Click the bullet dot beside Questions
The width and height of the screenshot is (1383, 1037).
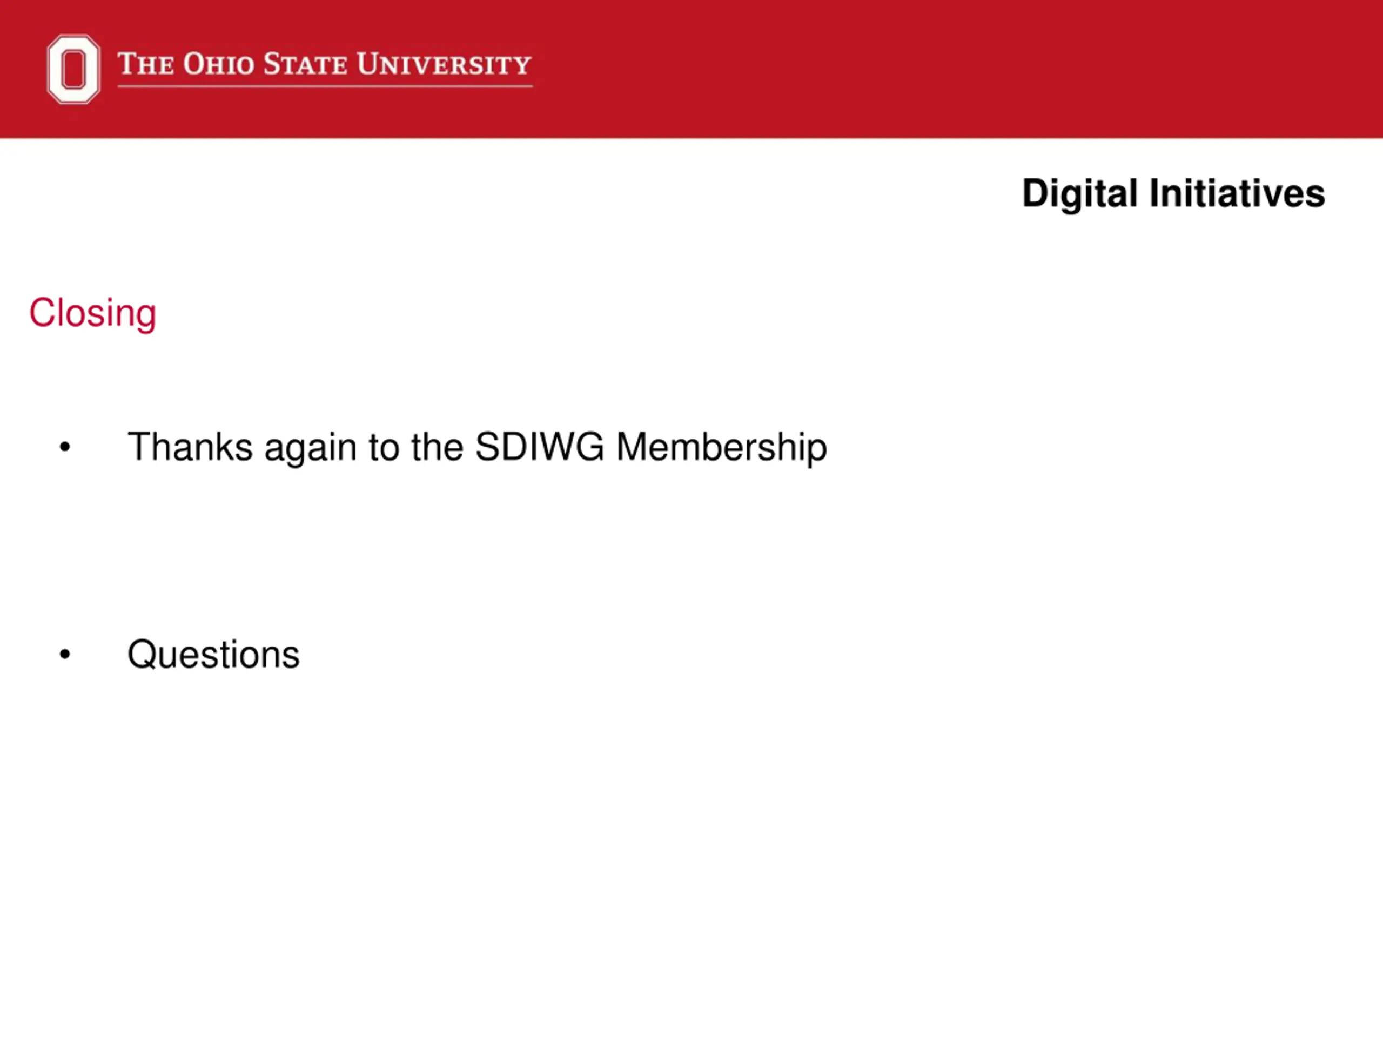[x=65, y=655]
